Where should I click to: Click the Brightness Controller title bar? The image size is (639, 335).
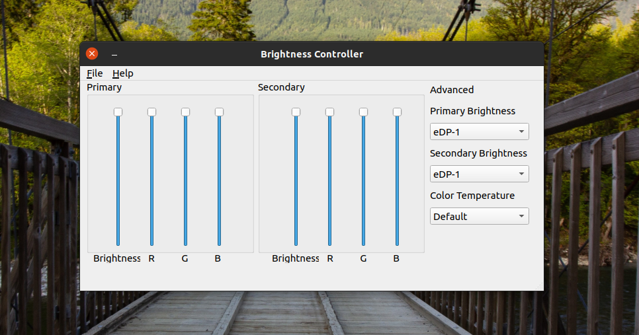click(x=312, y=54)
